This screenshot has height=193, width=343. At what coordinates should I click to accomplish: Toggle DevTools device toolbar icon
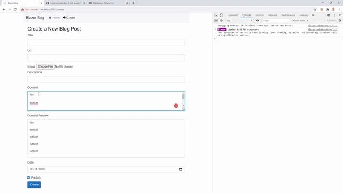tap(221, 16)
